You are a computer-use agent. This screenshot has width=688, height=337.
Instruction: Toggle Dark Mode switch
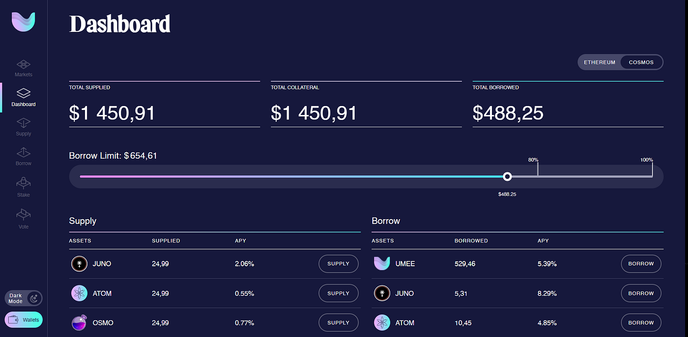[x=24, y=298]
